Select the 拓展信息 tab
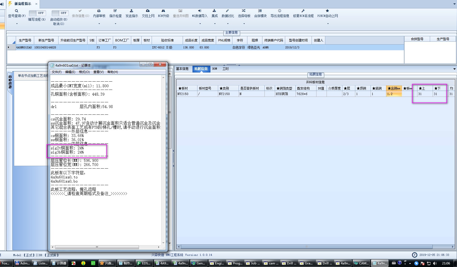The width and height of the screenshot is (457, 267). 201,69
